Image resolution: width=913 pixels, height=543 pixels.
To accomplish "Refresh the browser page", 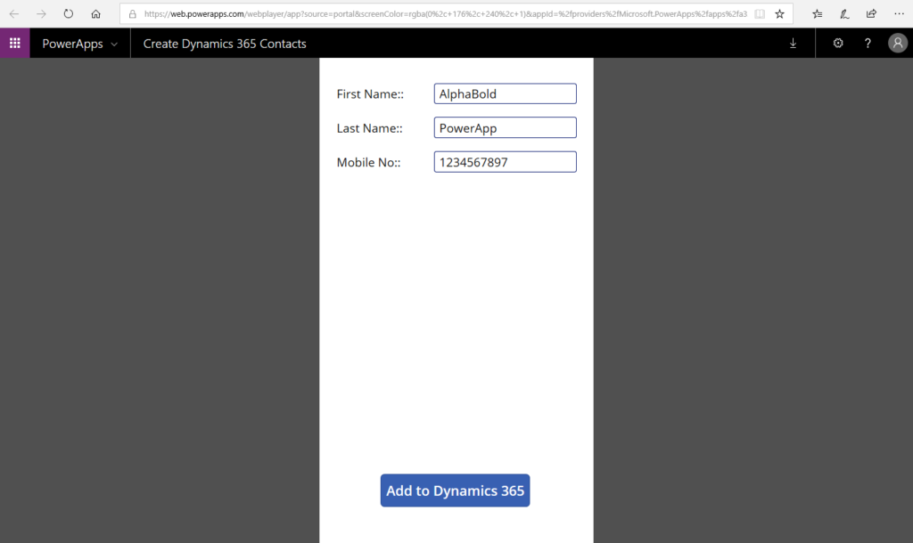I will click(68, 14).
